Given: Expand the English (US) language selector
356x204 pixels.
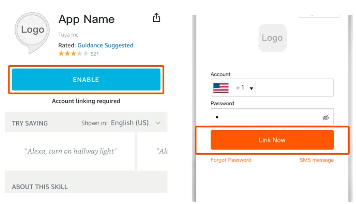Looking at the screenshot, I should click(x=135, y=123).
